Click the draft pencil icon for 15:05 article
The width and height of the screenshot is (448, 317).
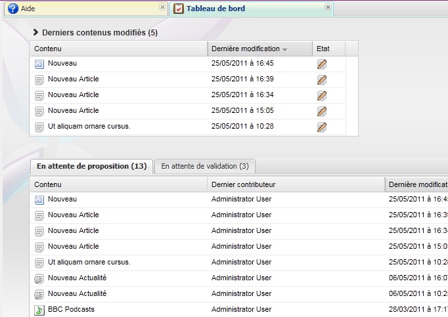tap(321, 111)
